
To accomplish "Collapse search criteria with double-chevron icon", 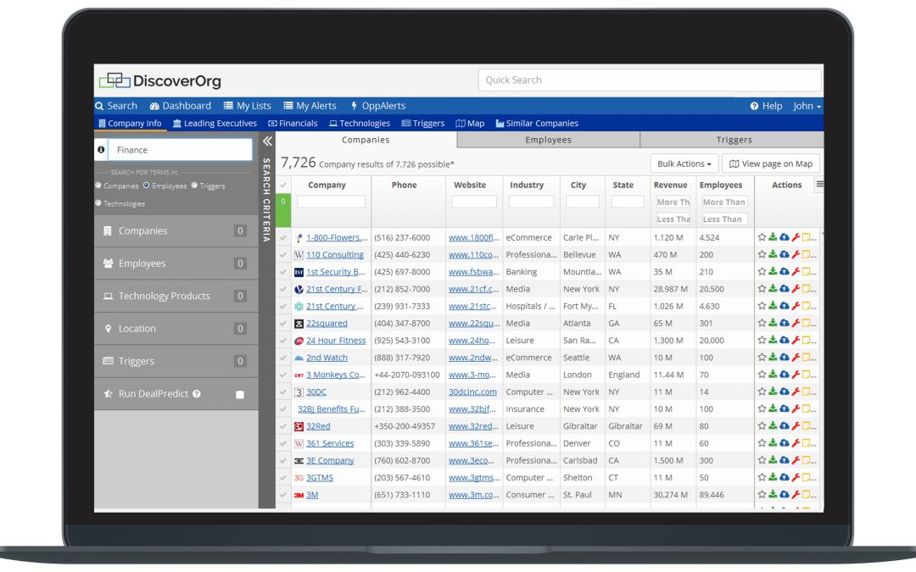I will [267, 142].
